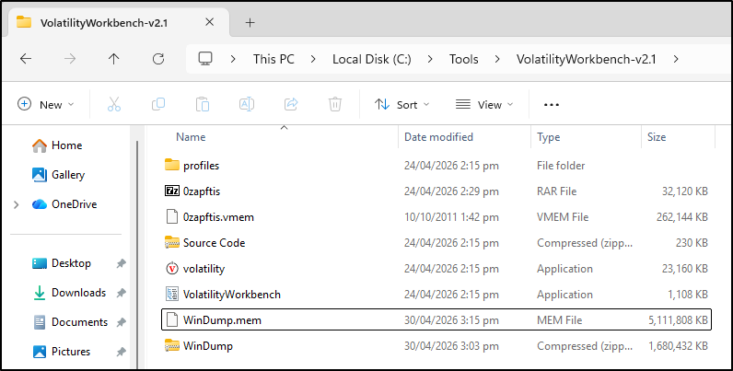Click the 1,680,432 KB size value
The image size is (733, 371).
pyautogui.click(x=678, y=346)
